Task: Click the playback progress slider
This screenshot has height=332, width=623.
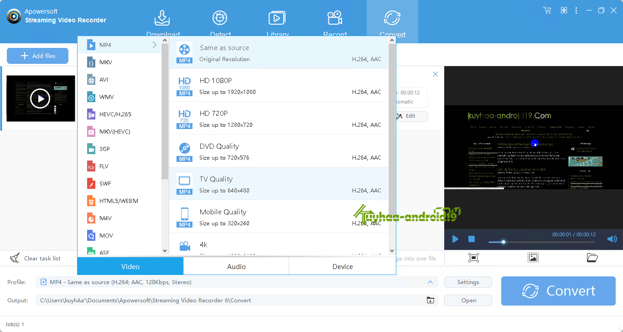Action: 503,242
